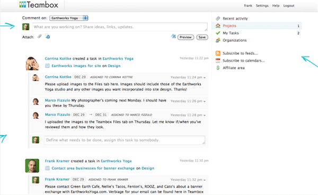Open Settings in the top navigation
318x195 pixels.
[x=262, y=6]
